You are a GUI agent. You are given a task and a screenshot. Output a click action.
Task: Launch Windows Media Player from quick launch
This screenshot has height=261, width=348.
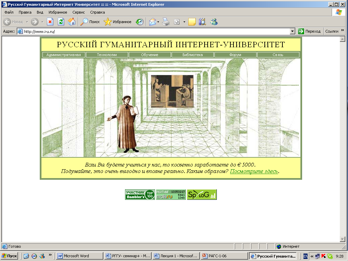point(34,256)
